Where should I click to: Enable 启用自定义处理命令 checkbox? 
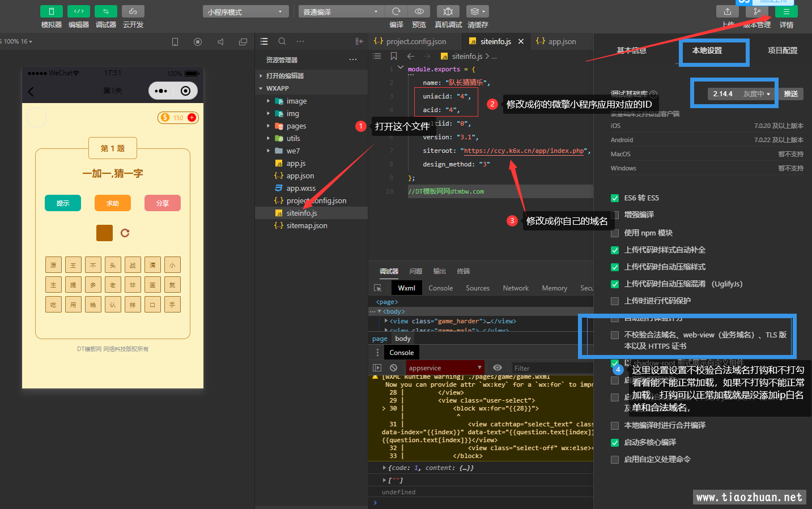click(x=615, y=460)
